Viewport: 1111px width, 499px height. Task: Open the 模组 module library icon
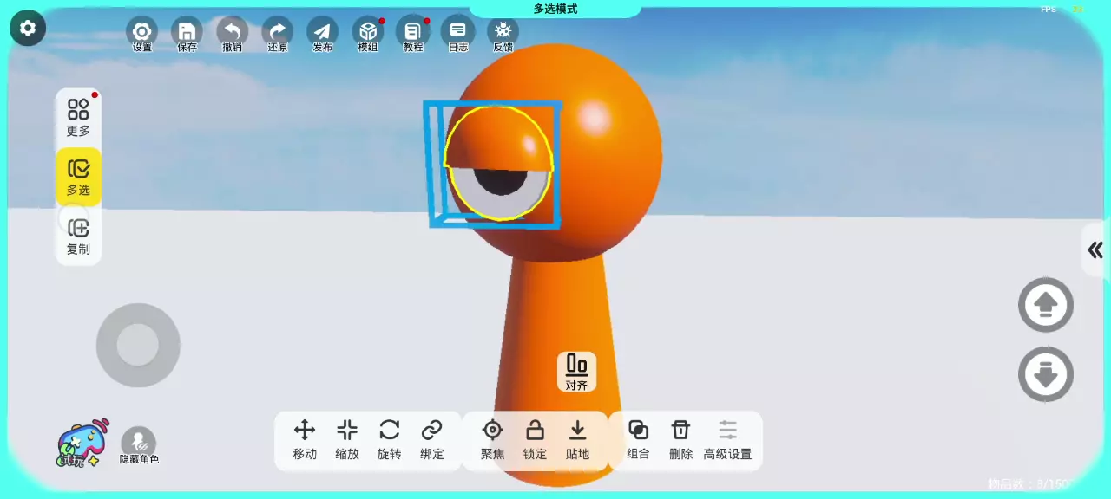pos(368,33)
